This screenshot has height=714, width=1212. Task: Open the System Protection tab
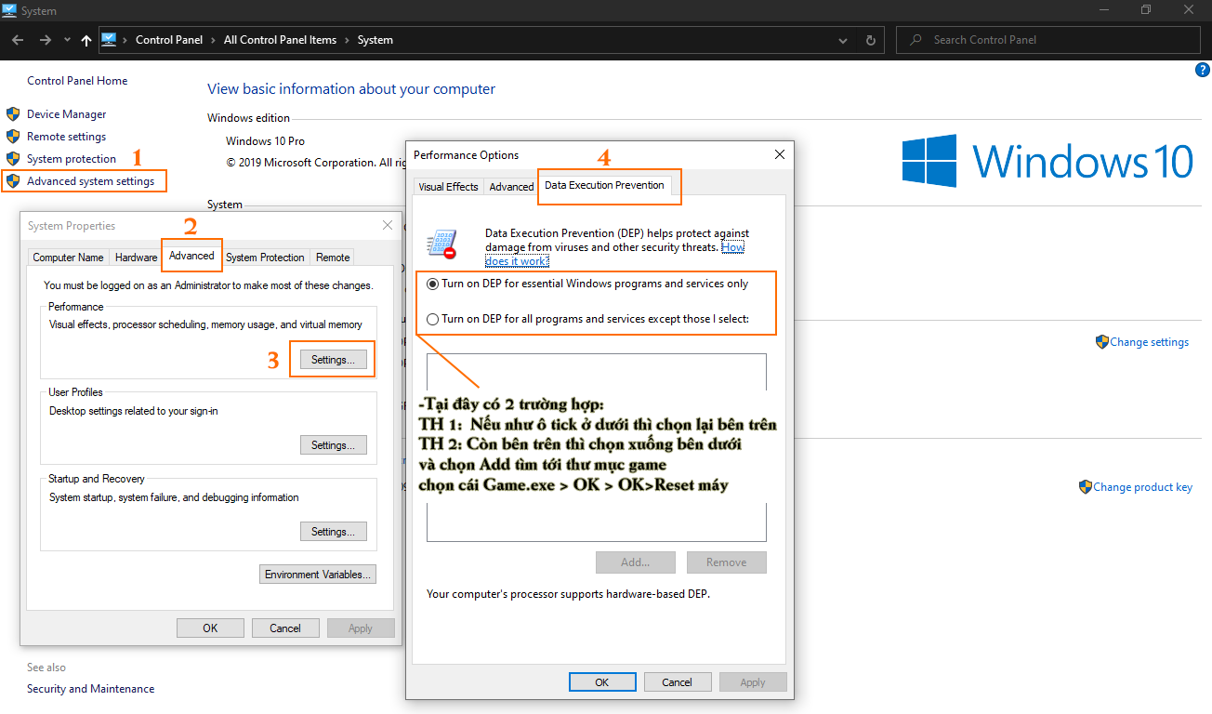click(265, 258)
